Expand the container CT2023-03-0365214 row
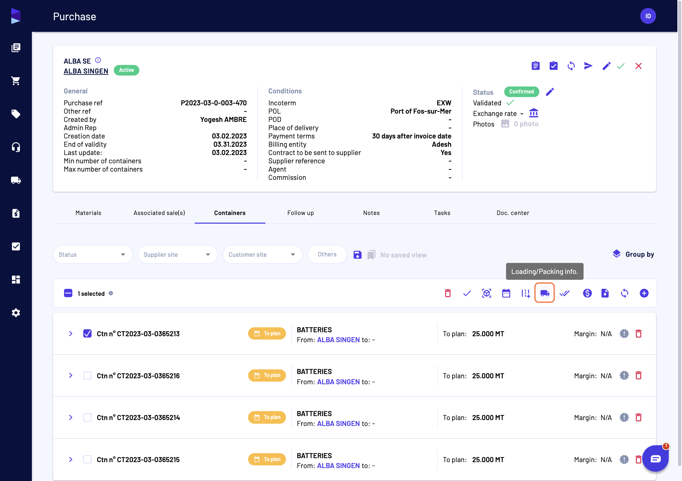Viewport: 682px width, 481px height. (x=71, y=417)
